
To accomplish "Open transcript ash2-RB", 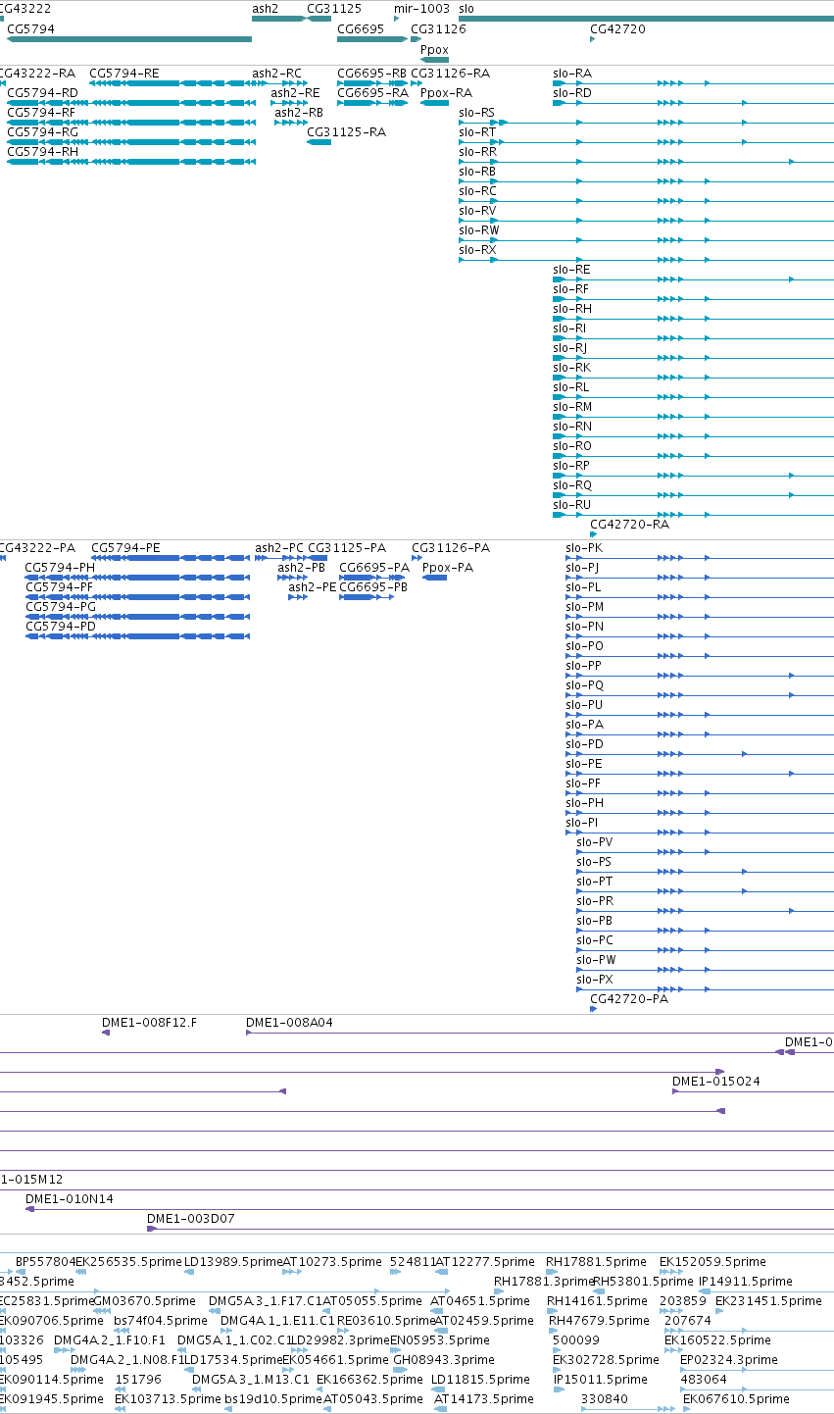I will 299,113.
